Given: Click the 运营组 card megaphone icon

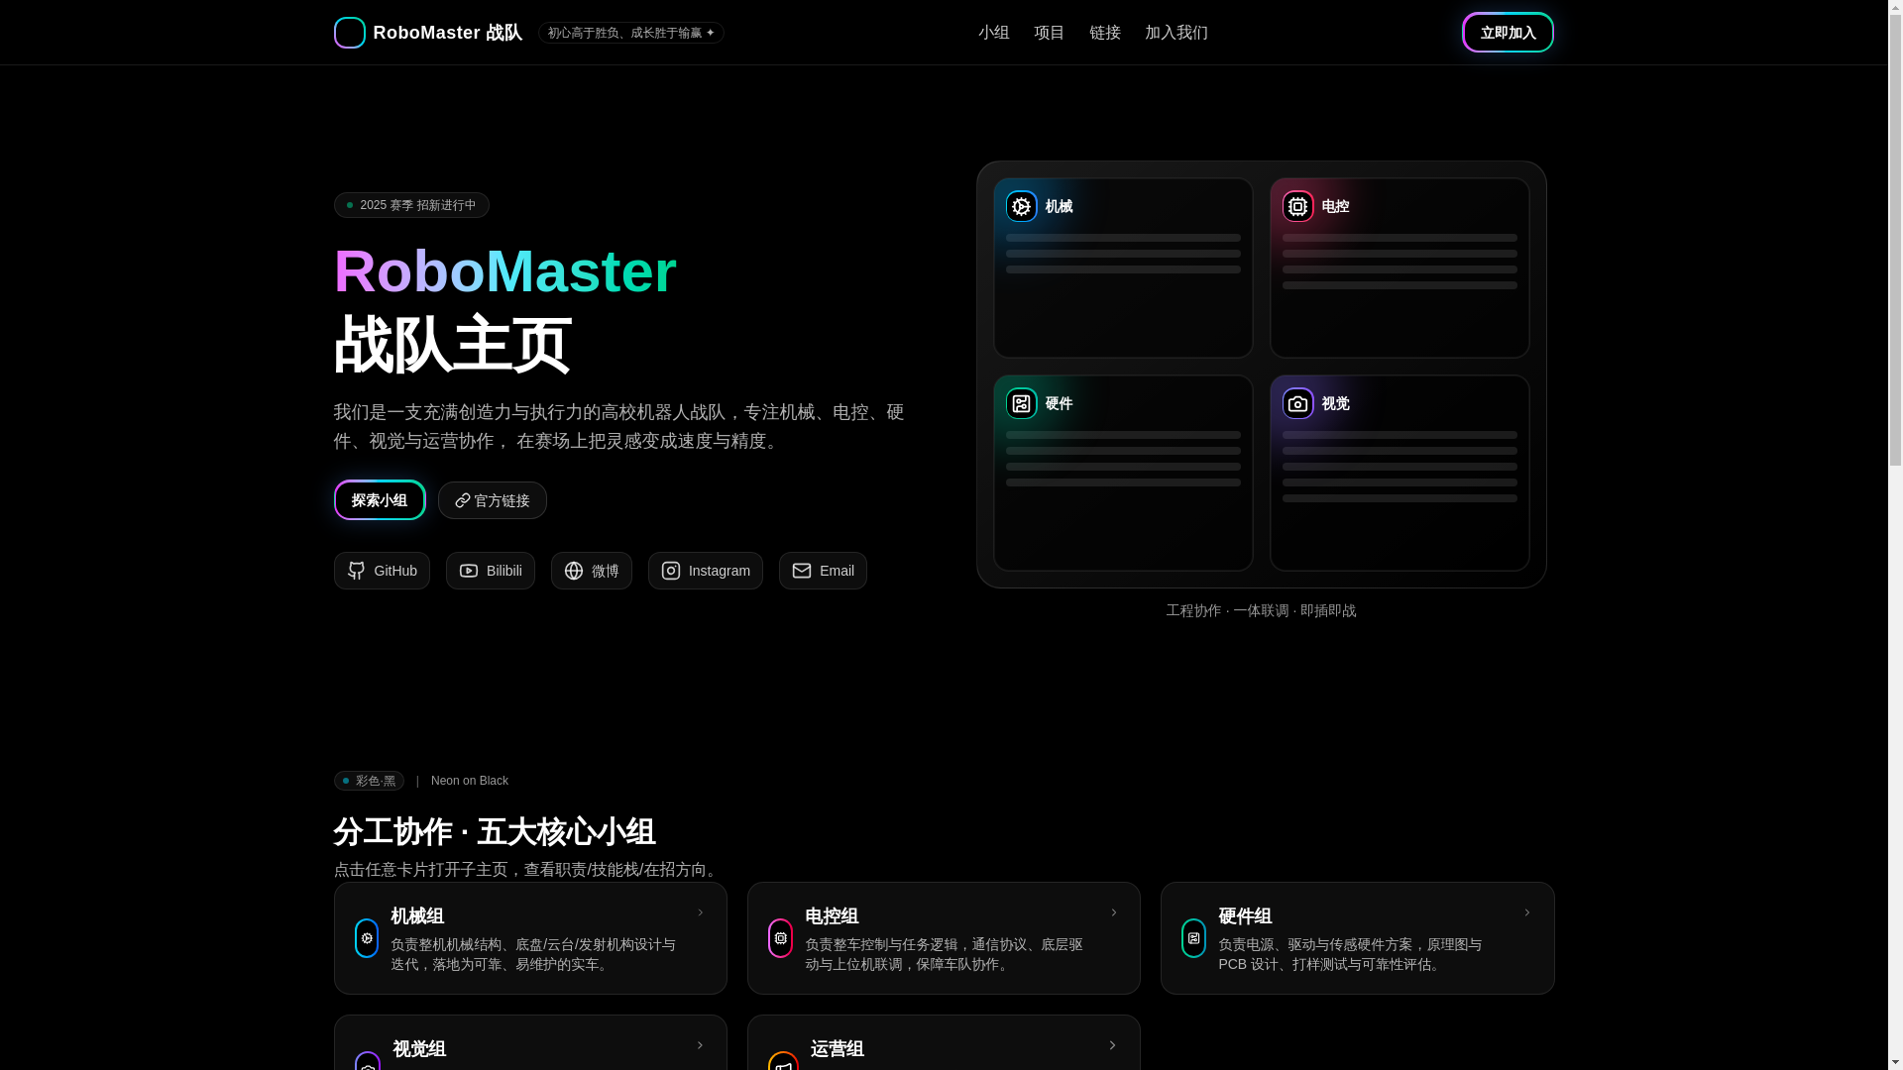Looking at the screenshot, I should pyautogui.click(x=783, y=1061).
